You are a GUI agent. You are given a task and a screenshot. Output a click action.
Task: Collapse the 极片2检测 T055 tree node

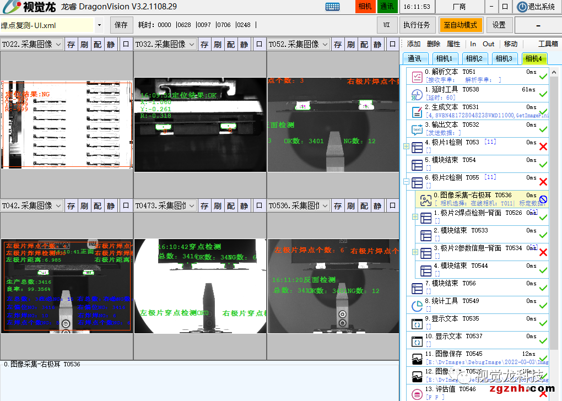(x=406, y=182)
